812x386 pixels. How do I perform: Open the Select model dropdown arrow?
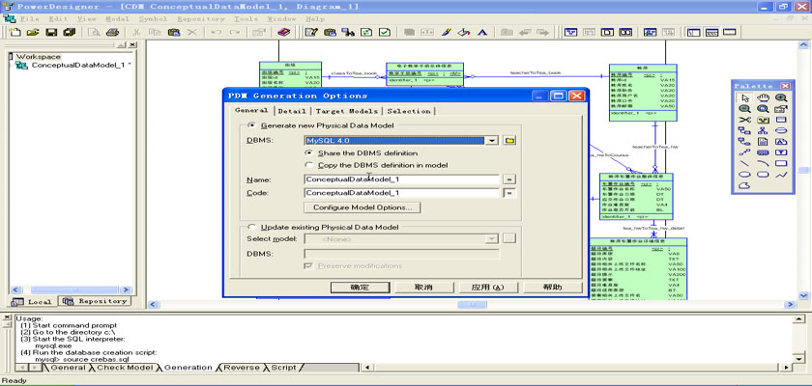(492, 238)
